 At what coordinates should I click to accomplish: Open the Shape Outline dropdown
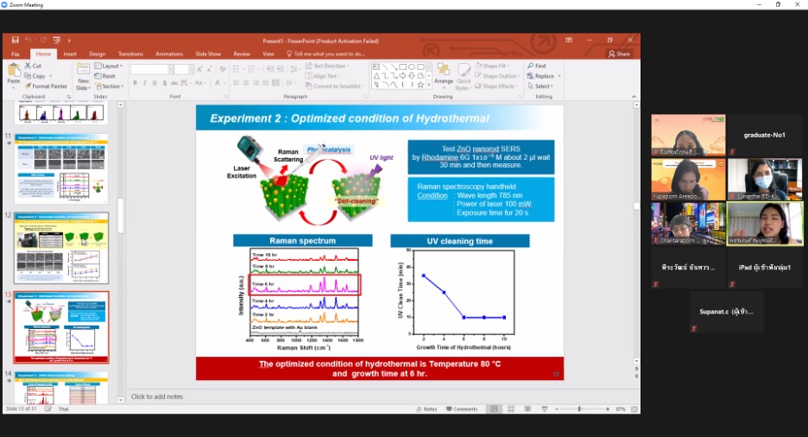[497, 76]
